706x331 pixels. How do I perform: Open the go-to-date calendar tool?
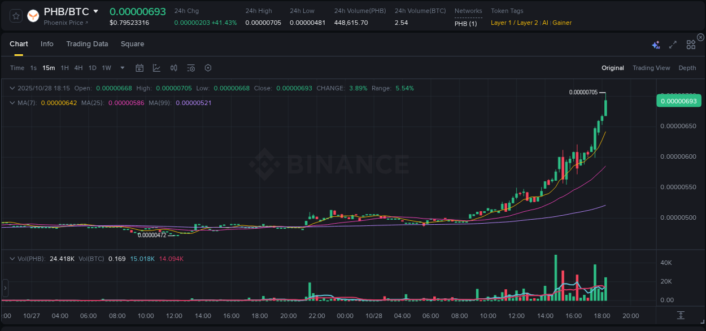tap(140, 68)
